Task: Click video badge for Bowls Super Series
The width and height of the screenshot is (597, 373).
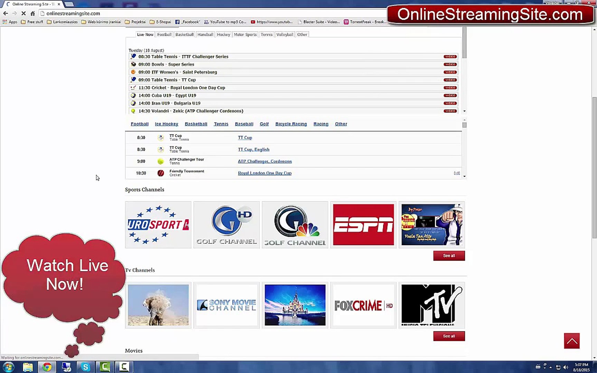Action: pos(450,65)
